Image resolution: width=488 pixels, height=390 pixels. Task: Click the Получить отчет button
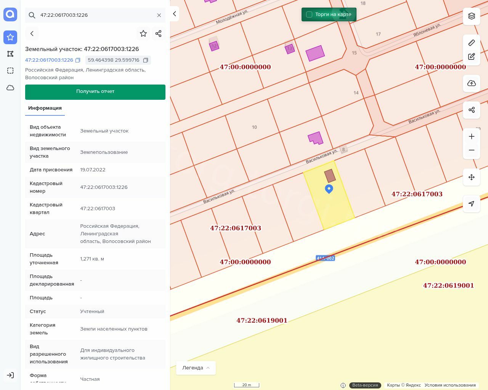click(x=95, y=92)
